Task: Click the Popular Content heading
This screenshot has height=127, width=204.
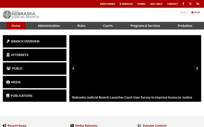Action: (x=155, y=125)
